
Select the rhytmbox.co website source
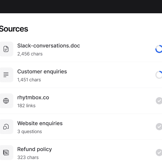point(33,98)
